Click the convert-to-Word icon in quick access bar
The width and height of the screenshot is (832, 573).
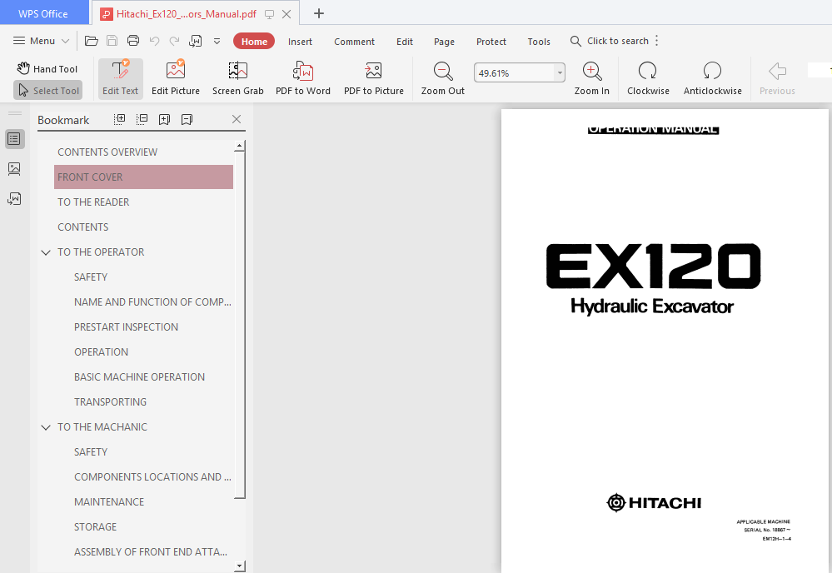pos(195,41)
